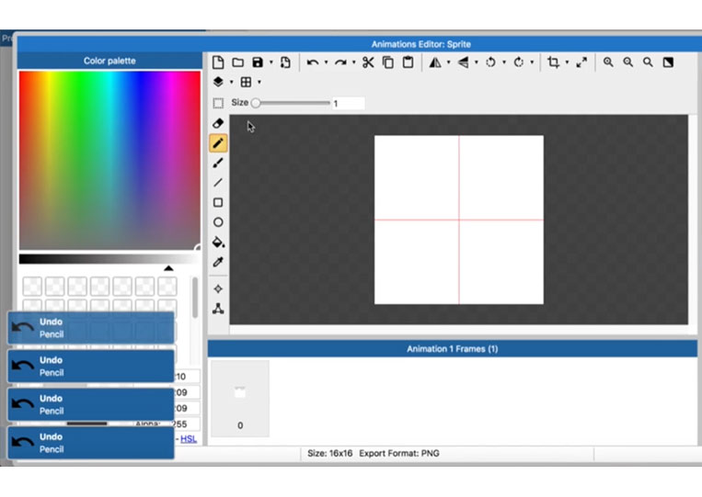Open grid options dropdown arrow
The image size is (702, 497).
[x=259, y=83]
